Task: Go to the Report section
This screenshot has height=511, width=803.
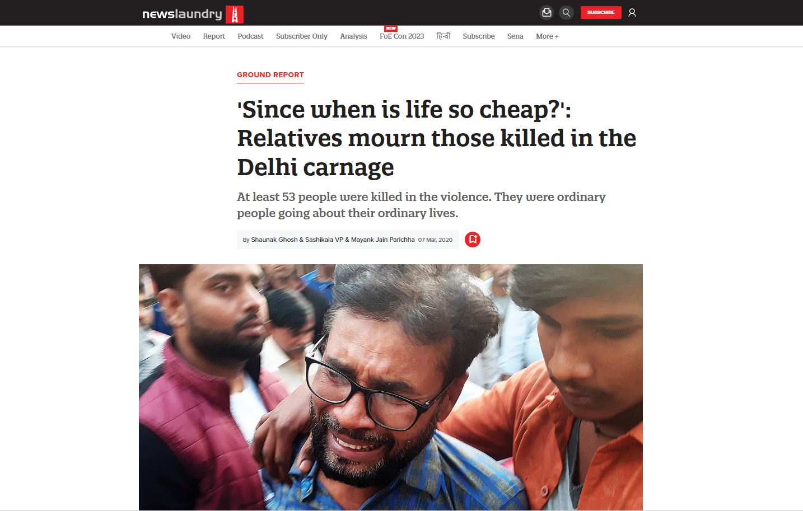Action: pyautogui.click(x=214, y=36)
